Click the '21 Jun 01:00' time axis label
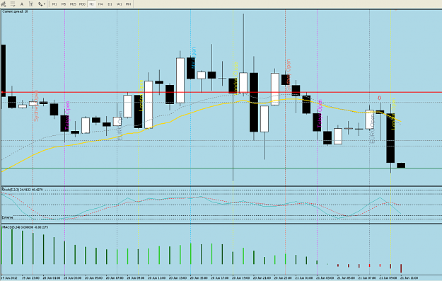Image resolution: width=442 pixels, height=281 pixels. 304,278
